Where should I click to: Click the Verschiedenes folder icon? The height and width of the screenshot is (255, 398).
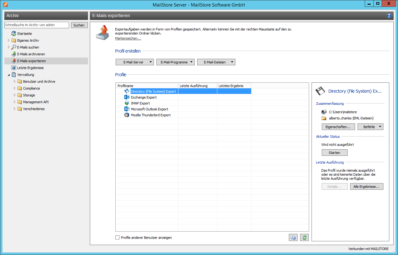tap(20, 109)
